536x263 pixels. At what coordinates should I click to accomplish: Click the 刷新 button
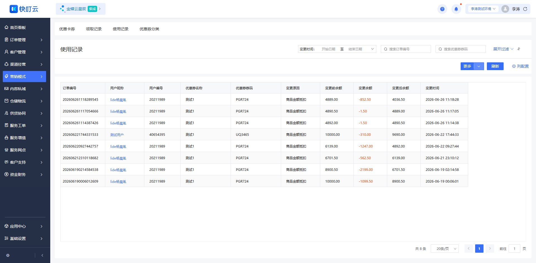(x=495, y=66)
